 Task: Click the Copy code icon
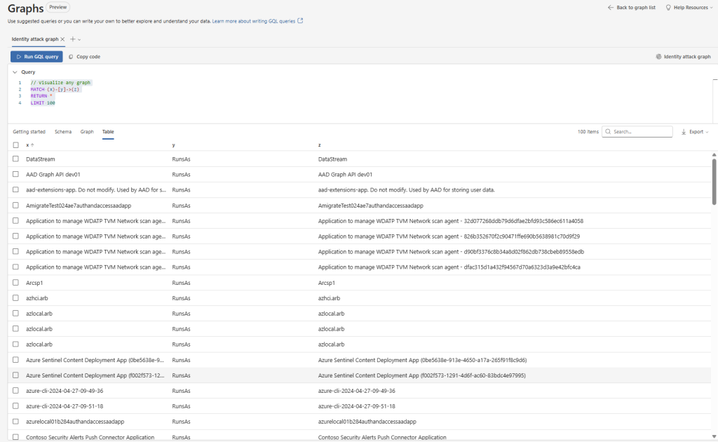click(71, 57)
